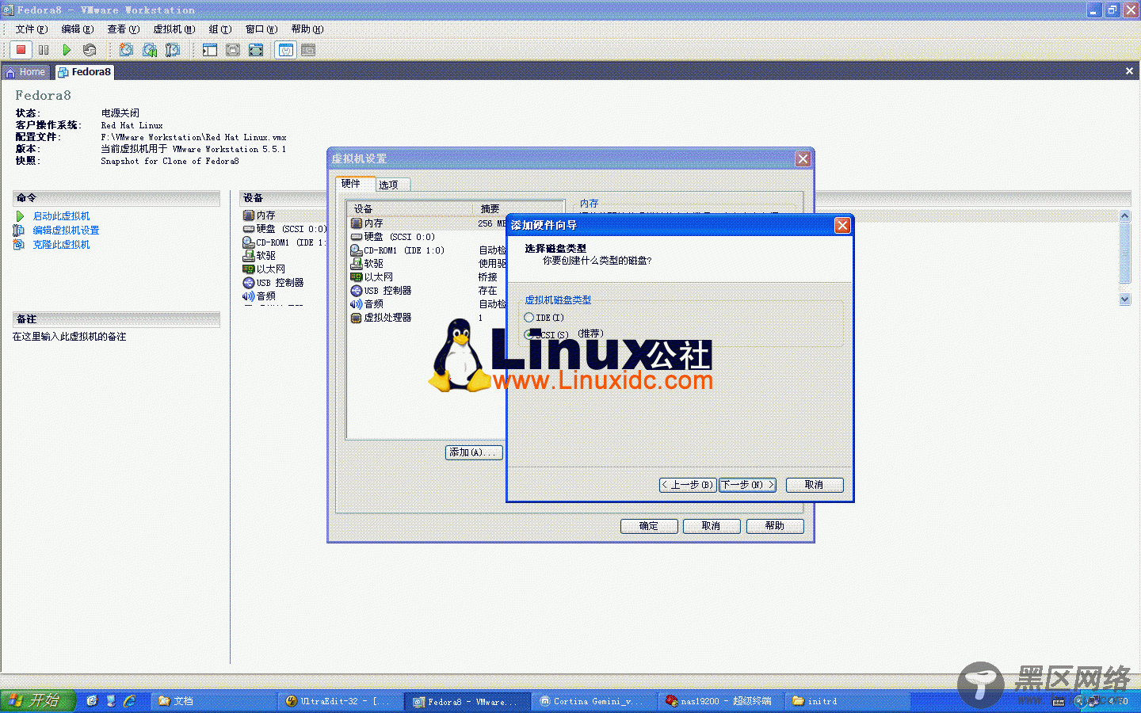The image size is (1141, 713).
Task: Click 音频 in main window device list
Action: click(x=259, y=296)
